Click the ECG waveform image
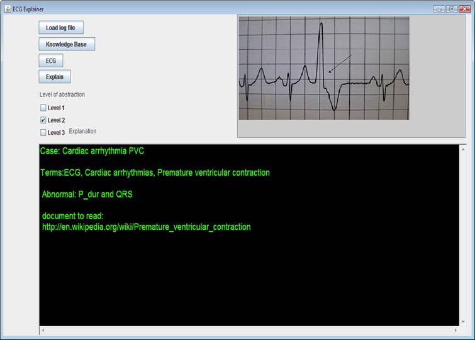 (324, 68)
